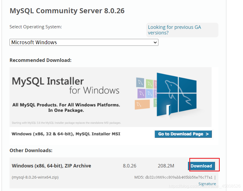Click the Other Downloads heading
This screenshot has height=191, width=243.
click(x=31, y=150)
